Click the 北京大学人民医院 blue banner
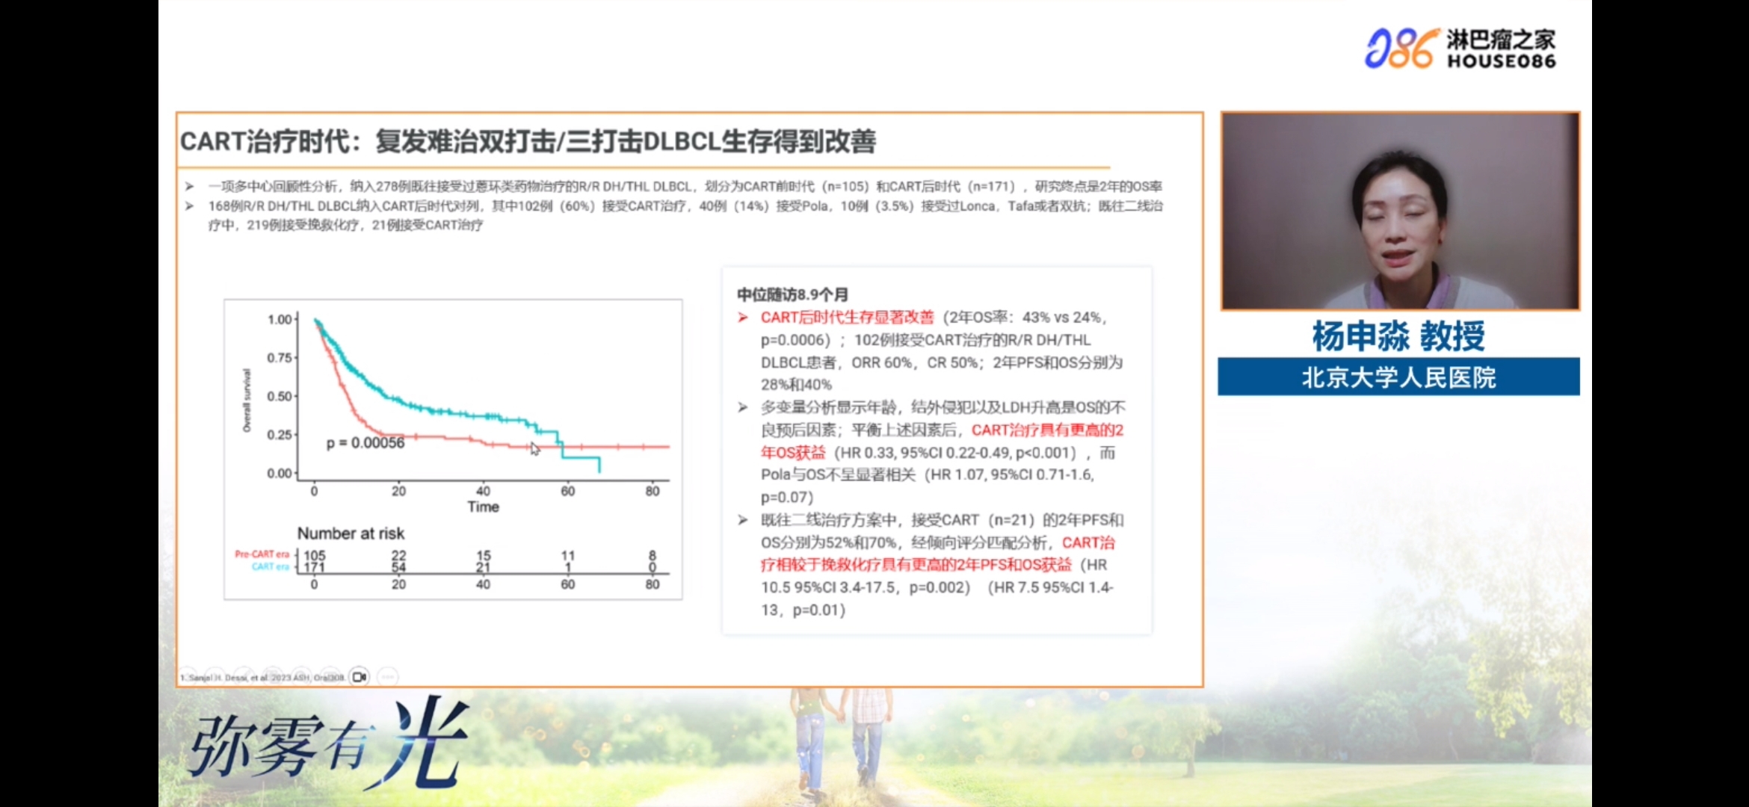1749x807 pixels. [1398, 377]
